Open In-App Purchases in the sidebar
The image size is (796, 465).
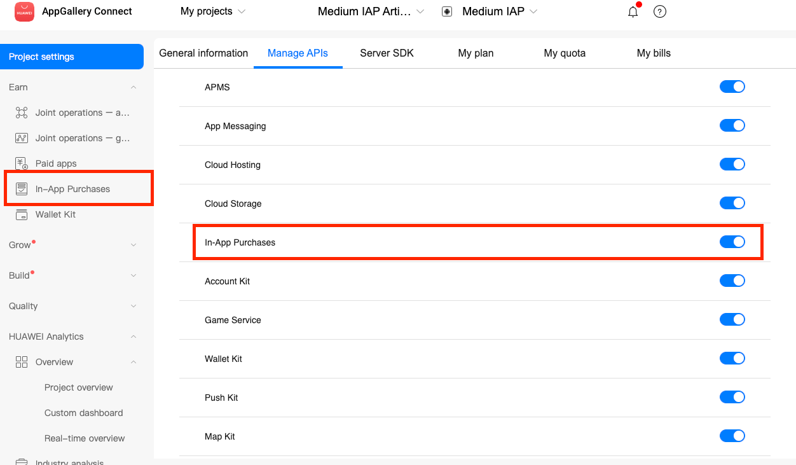[72, 189]
